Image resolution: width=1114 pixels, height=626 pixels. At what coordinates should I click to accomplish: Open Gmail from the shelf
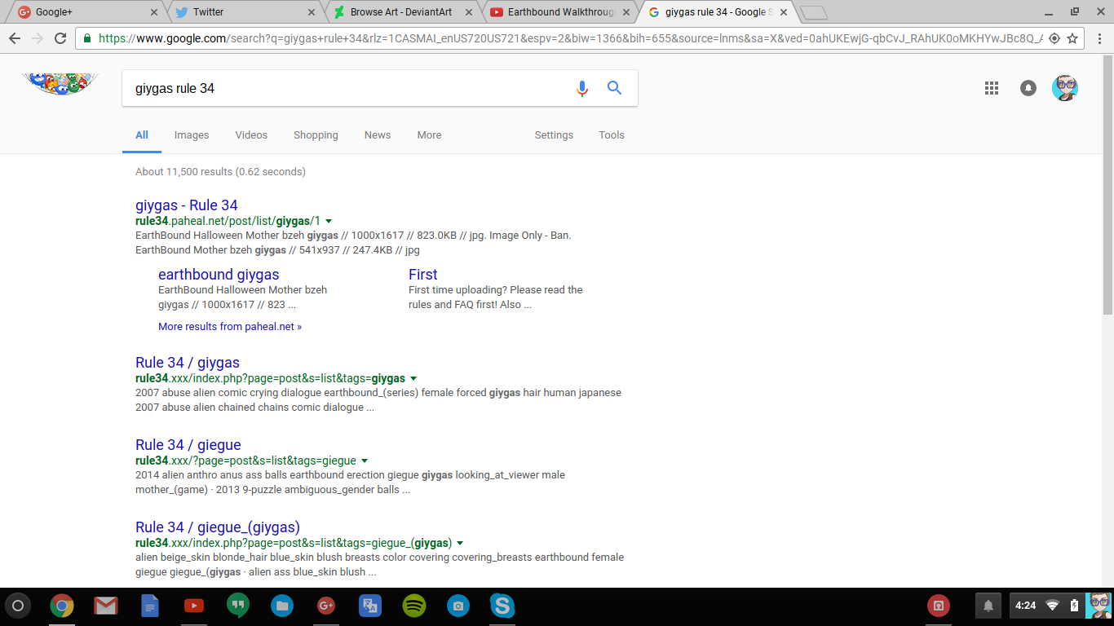105,606
